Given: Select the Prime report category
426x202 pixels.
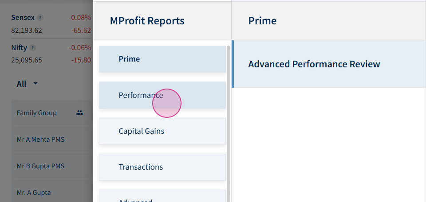Looking at the screenshot, I should click(x=162, y=59).
